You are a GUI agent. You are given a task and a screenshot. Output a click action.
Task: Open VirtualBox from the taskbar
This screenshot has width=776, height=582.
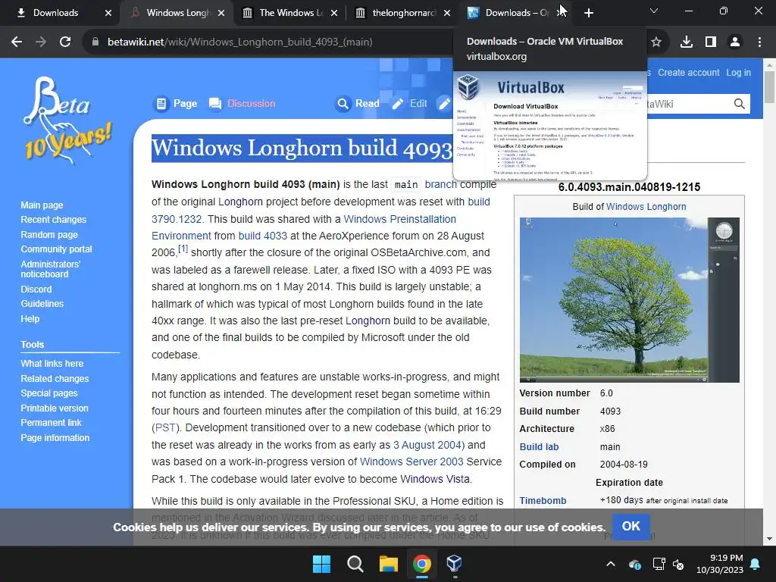(x=455, y=564)
